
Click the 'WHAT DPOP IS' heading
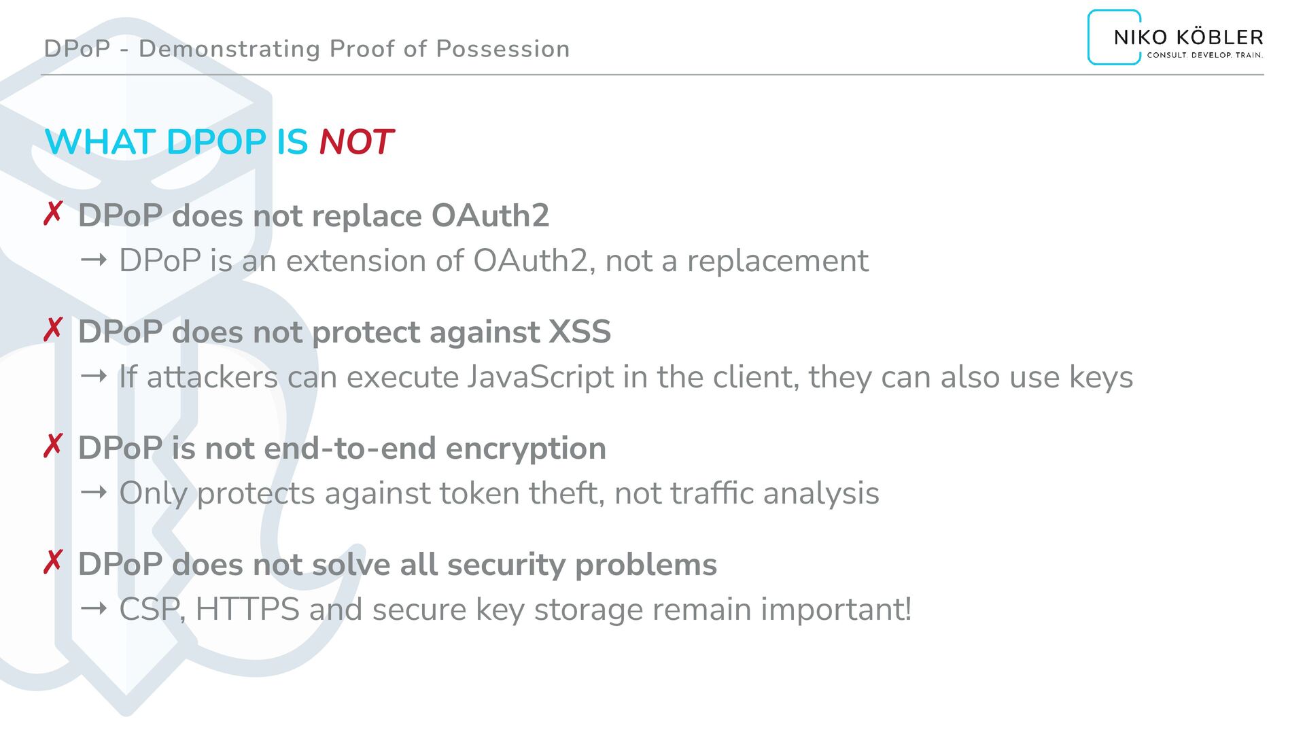pos(177,142)
